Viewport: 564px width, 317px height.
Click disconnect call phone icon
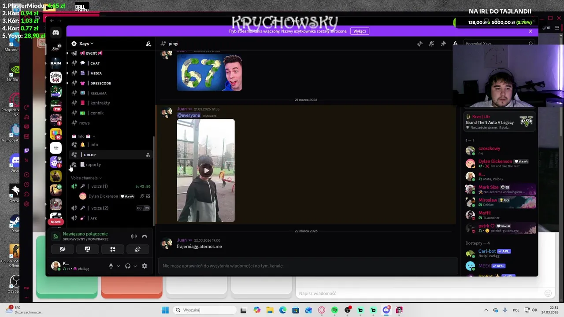(145, 236)
